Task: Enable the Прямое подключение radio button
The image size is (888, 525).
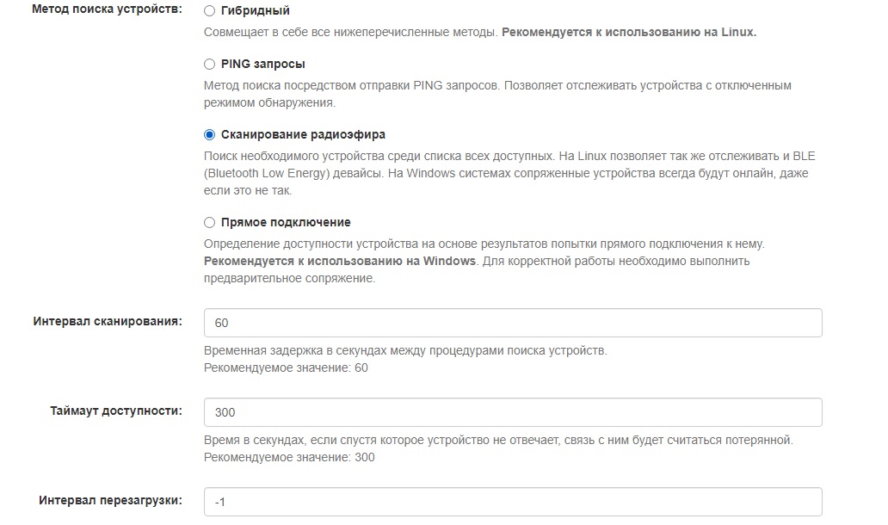Action: 209,222
